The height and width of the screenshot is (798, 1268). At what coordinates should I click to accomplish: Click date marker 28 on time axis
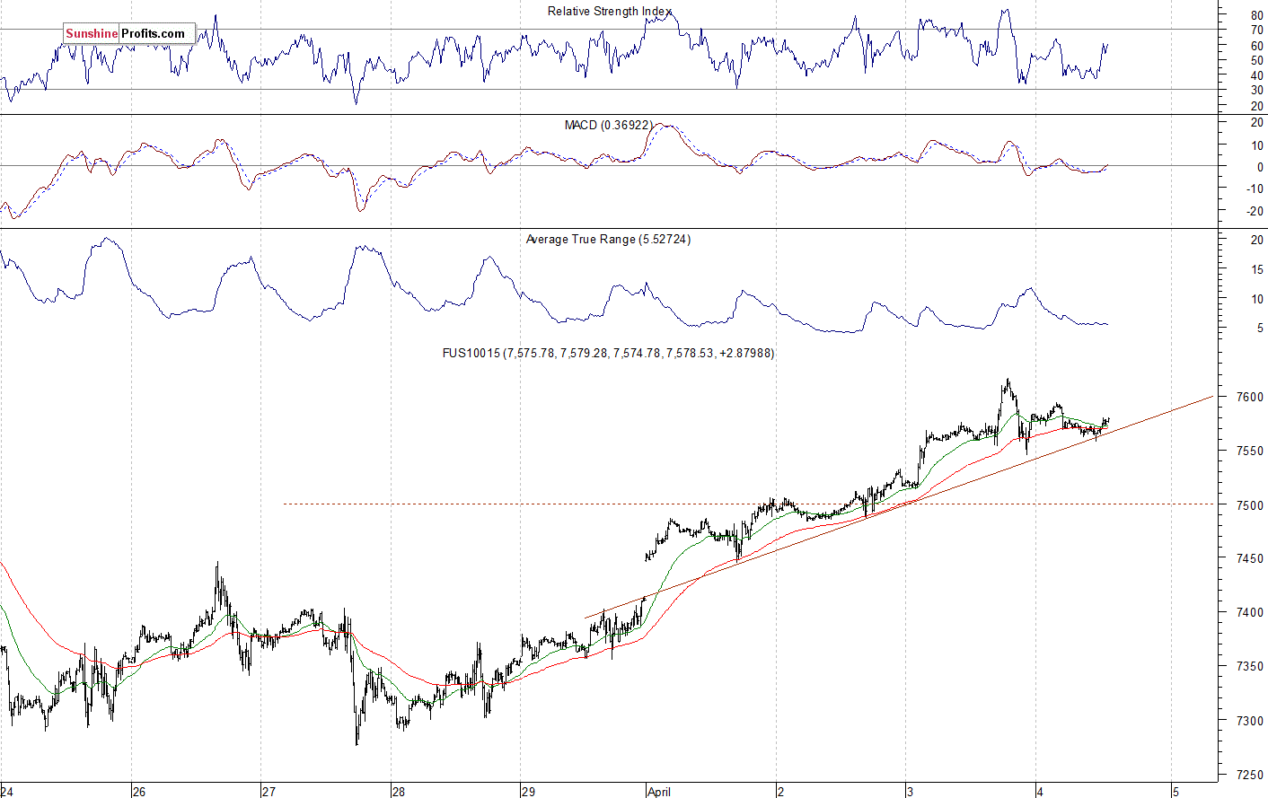tap(398, 792)
